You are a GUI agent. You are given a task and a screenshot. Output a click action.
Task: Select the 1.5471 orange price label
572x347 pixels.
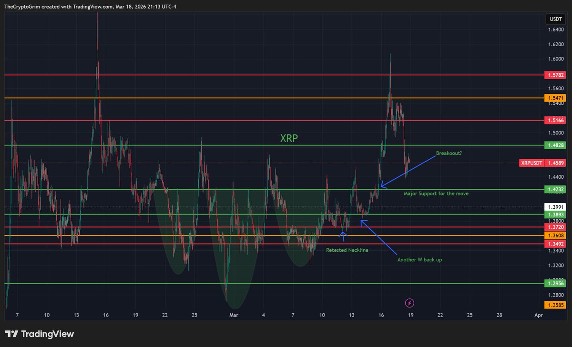coord(555,98)
